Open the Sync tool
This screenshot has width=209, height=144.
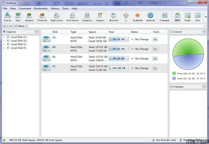coord(18,17)
